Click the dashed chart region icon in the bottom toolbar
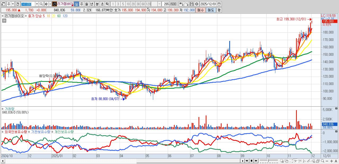The width and height of the screenshot is (339, 164). pos(291,161)
